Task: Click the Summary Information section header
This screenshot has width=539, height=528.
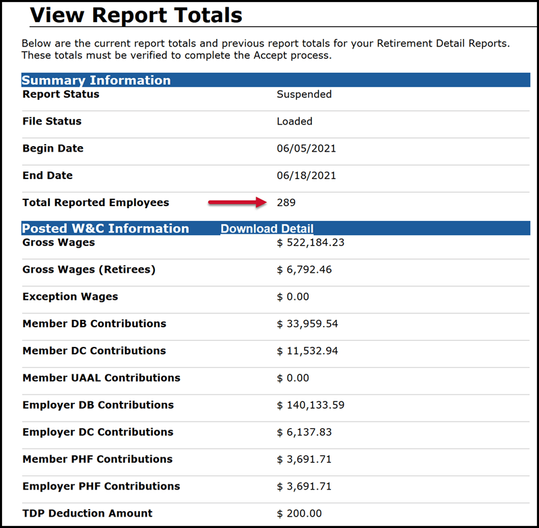Action: pyautogui.click(x=96, y=80)
